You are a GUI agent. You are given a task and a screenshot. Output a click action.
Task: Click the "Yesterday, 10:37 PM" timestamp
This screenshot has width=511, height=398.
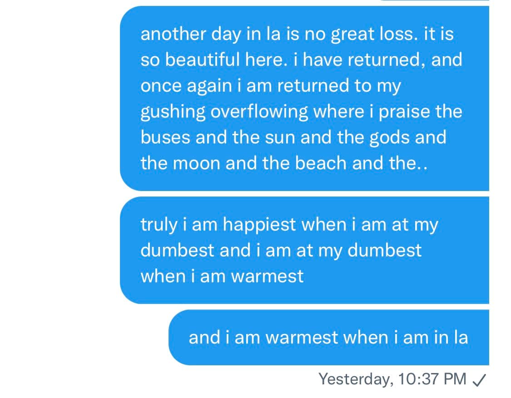pyautogui.click(x=392, y=379)
